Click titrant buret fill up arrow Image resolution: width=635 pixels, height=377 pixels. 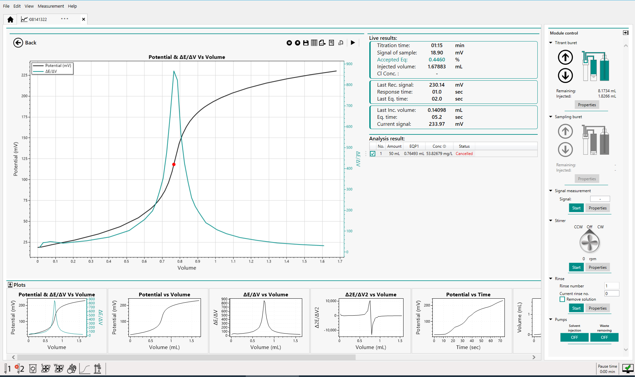(x=565, y=57)
